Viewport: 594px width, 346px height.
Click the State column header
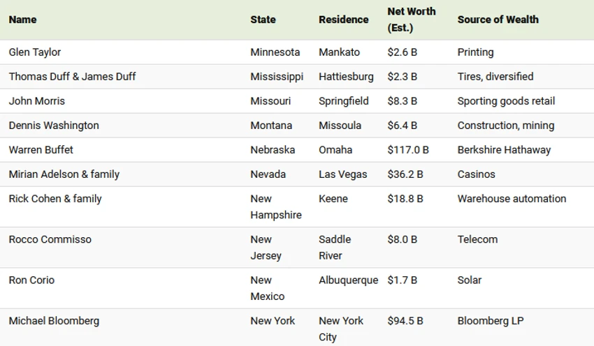pyautogui.click(x=263, y=20)
